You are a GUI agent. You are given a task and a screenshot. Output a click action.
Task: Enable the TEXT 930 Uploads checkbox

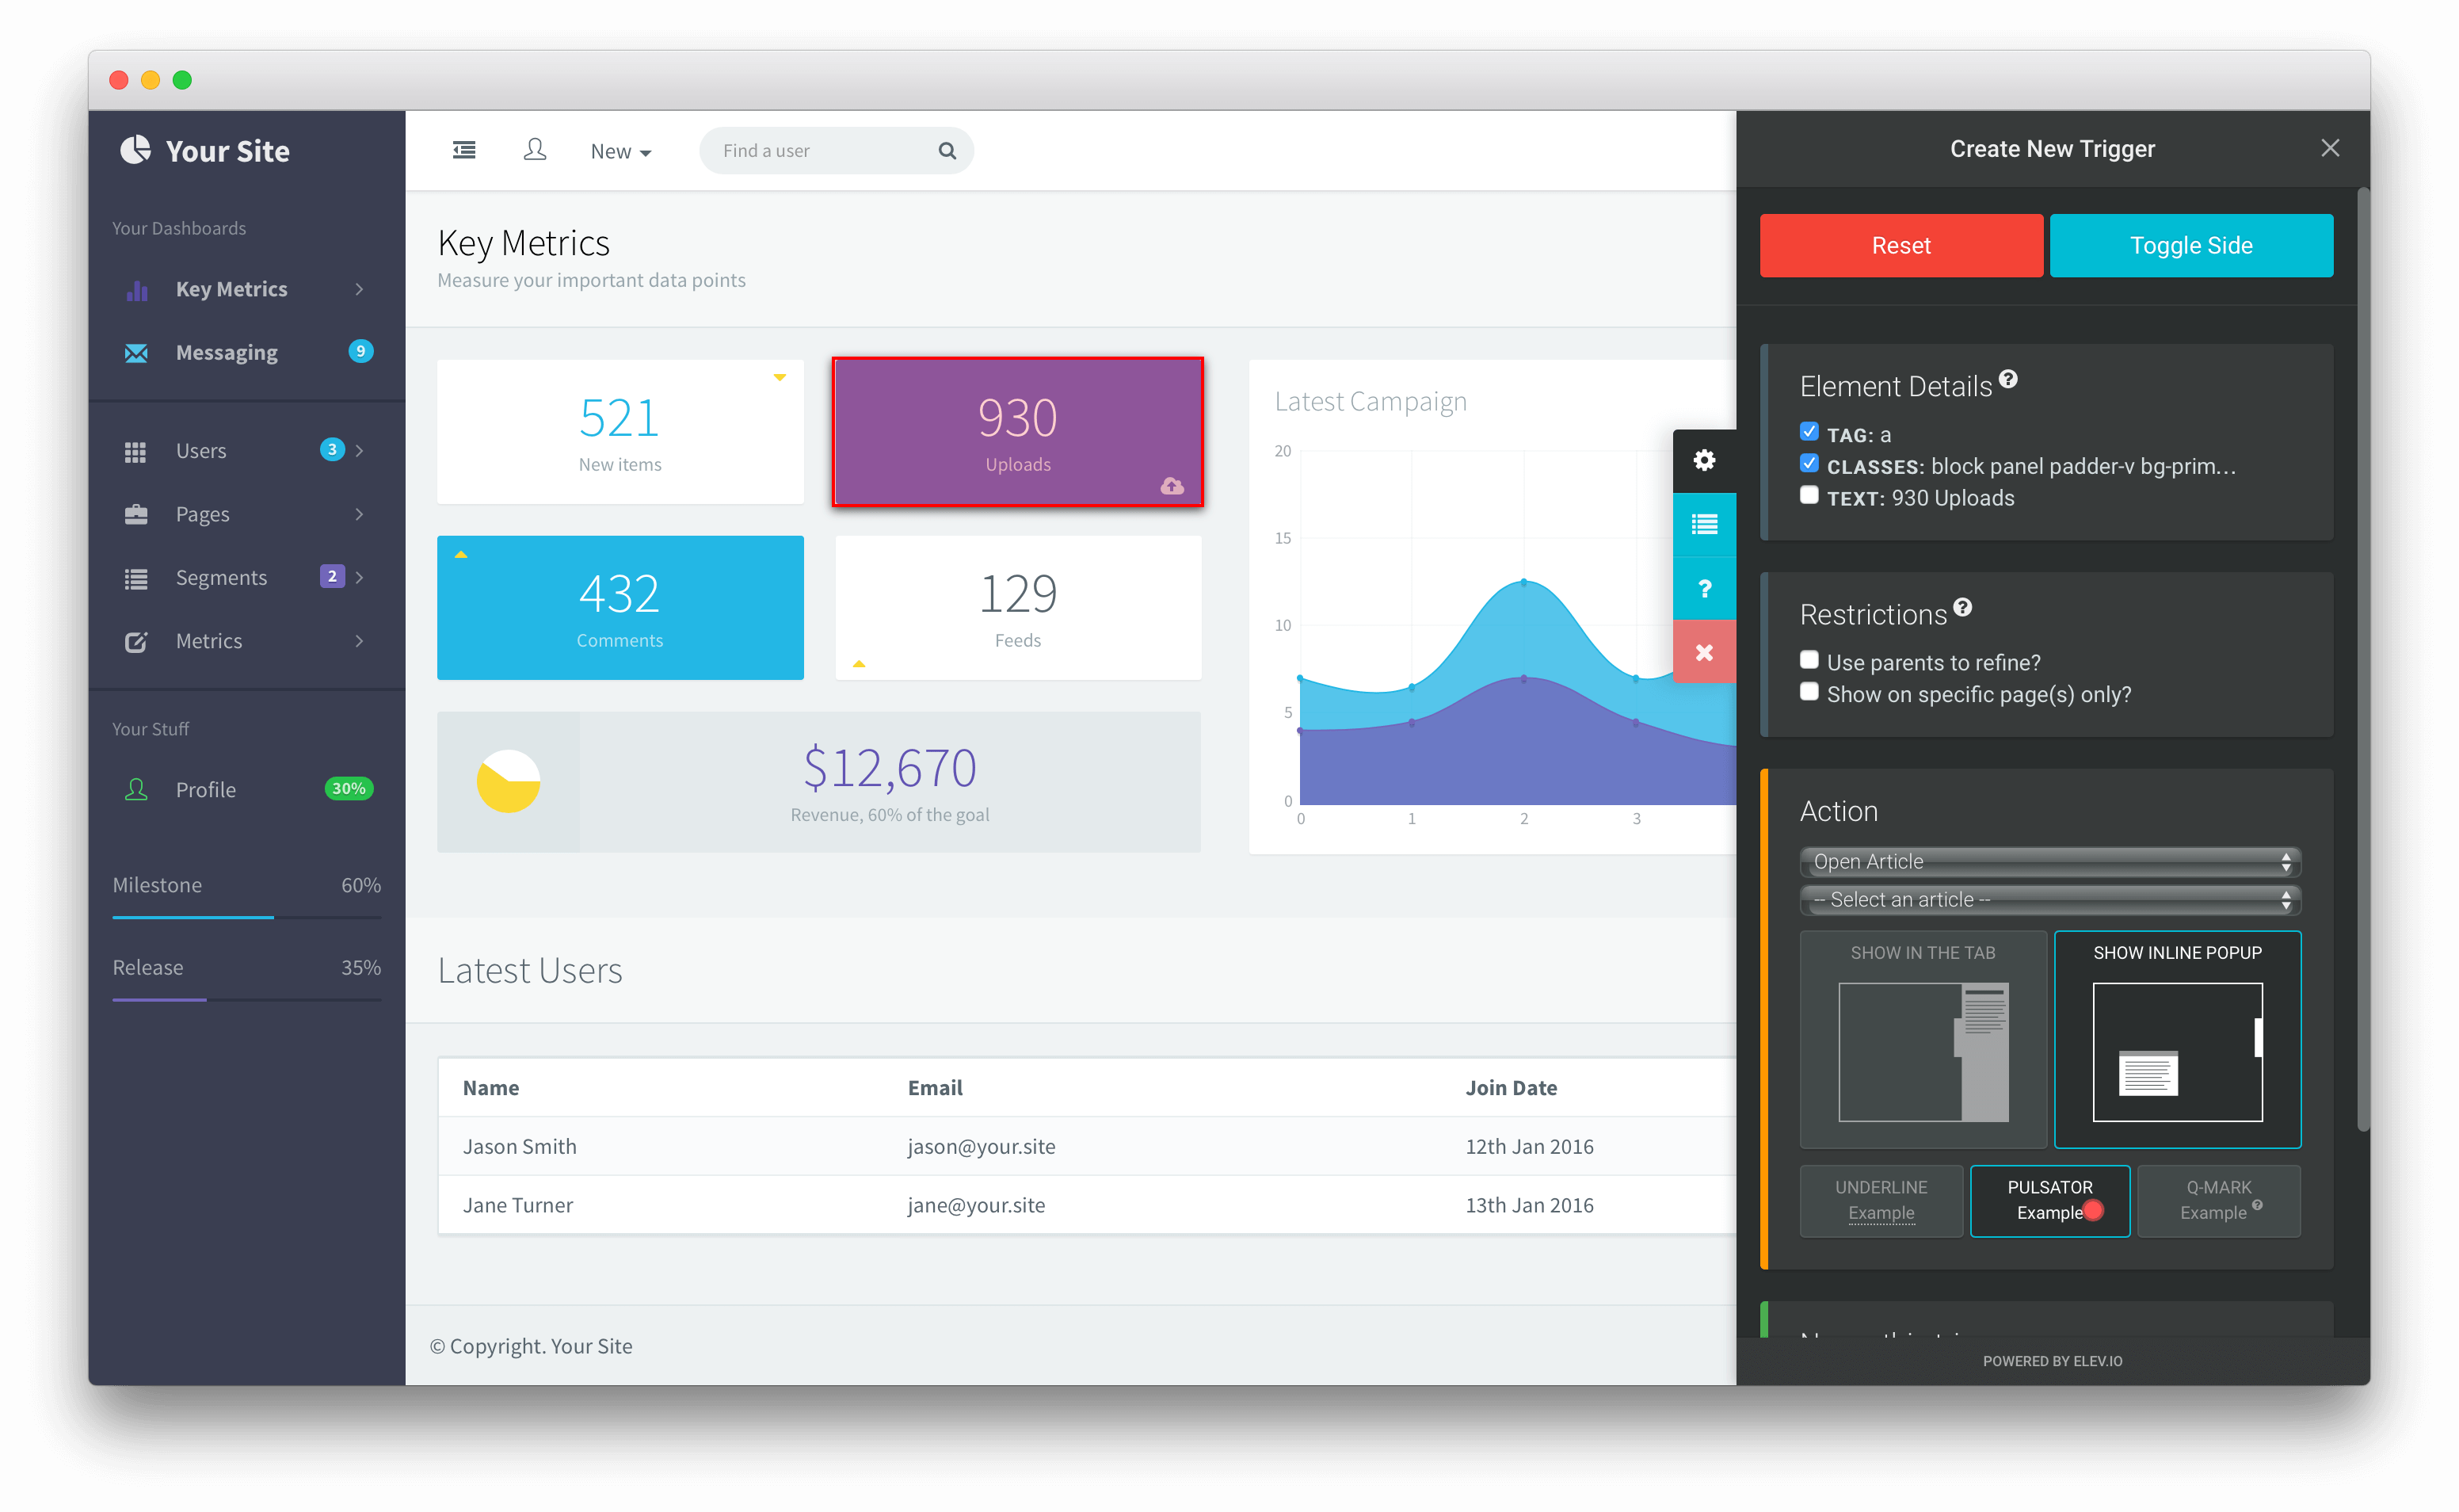point(1809,495)
